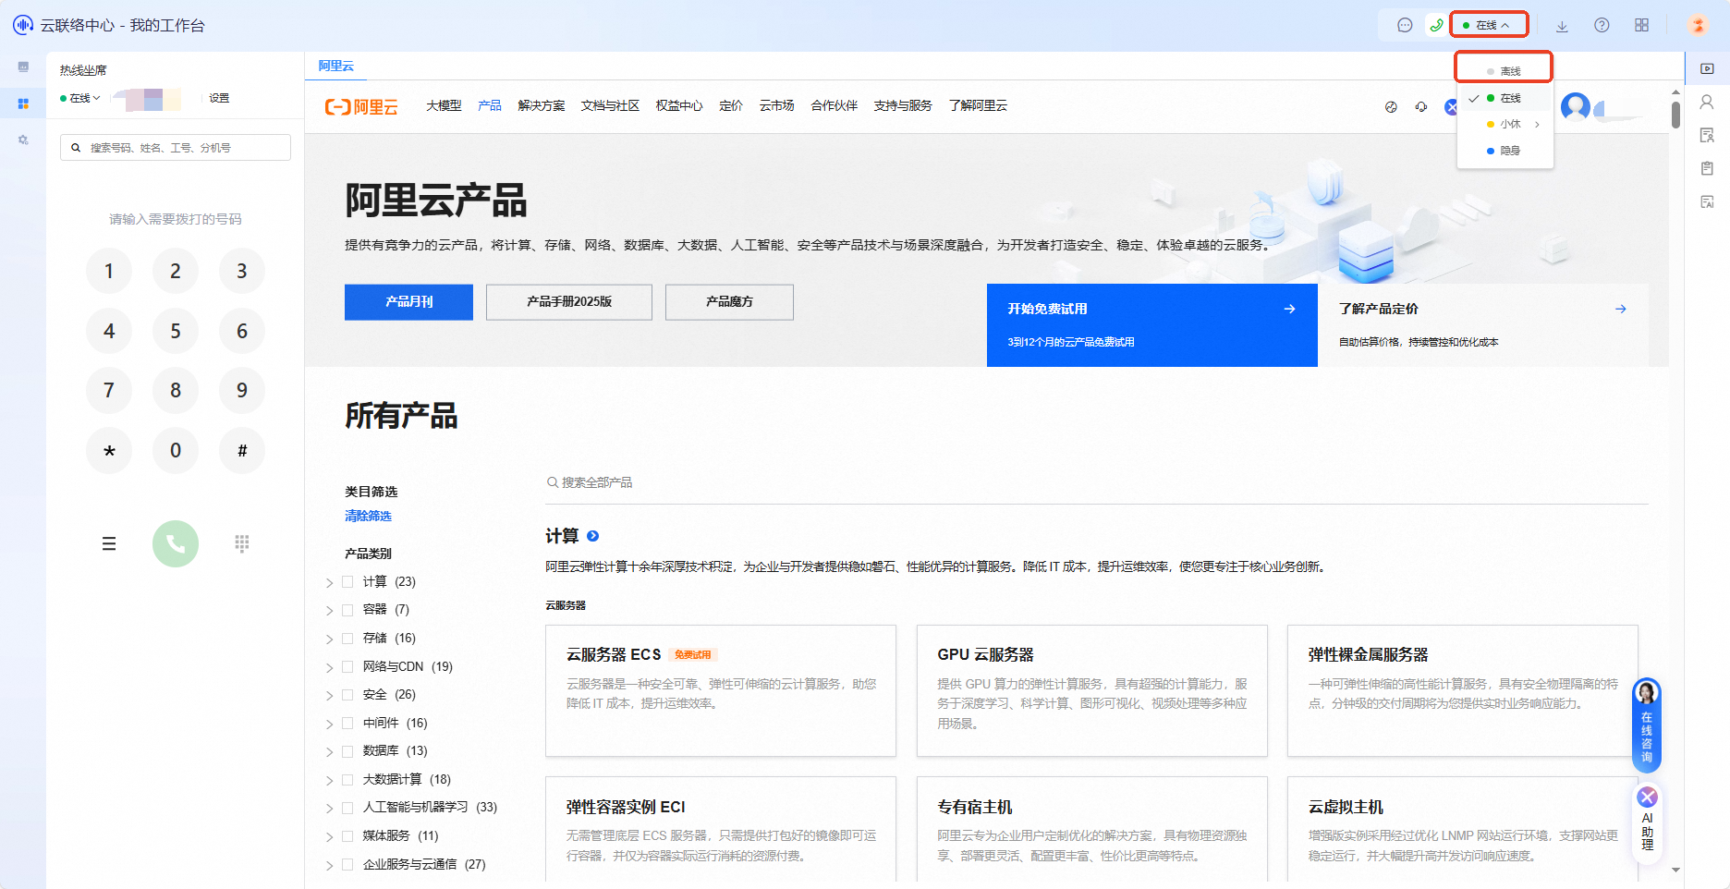Open the video play panel in right sidebar
Viewport: 1730px width, 889px height.
point(1707,68)
